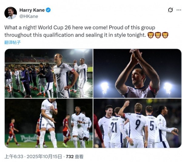This screenshot has width=182, height=162.
Task: Click the Harry Kane display name
Action: click(x=32, y=10)
